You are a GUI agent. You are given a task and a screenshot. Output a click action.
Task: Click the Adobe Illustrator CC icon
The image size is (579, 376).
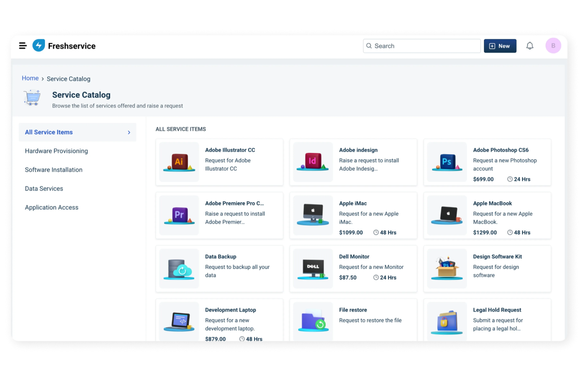click(179, 162)
